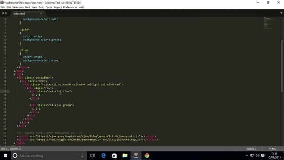Open the Preferences menu
This screenshot has height=160, width=284.
[x=70, y=8]
